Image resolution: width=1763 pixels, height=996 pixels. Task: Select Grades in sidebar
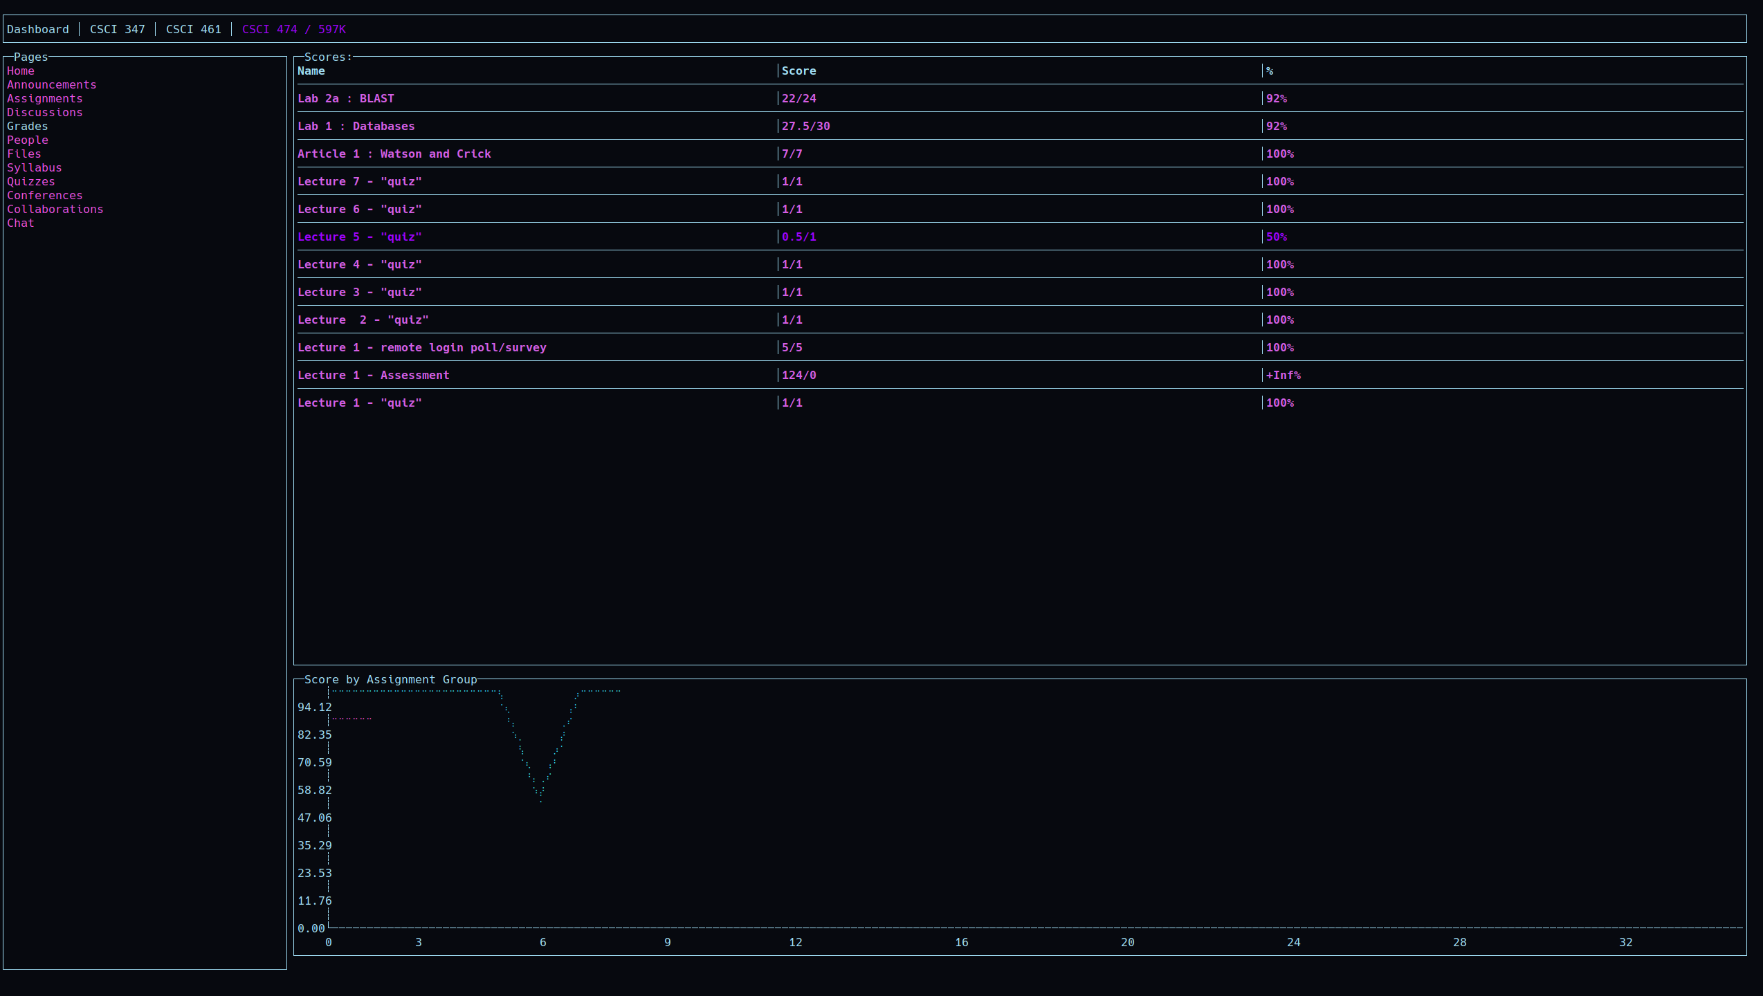[x=28, y=126]
